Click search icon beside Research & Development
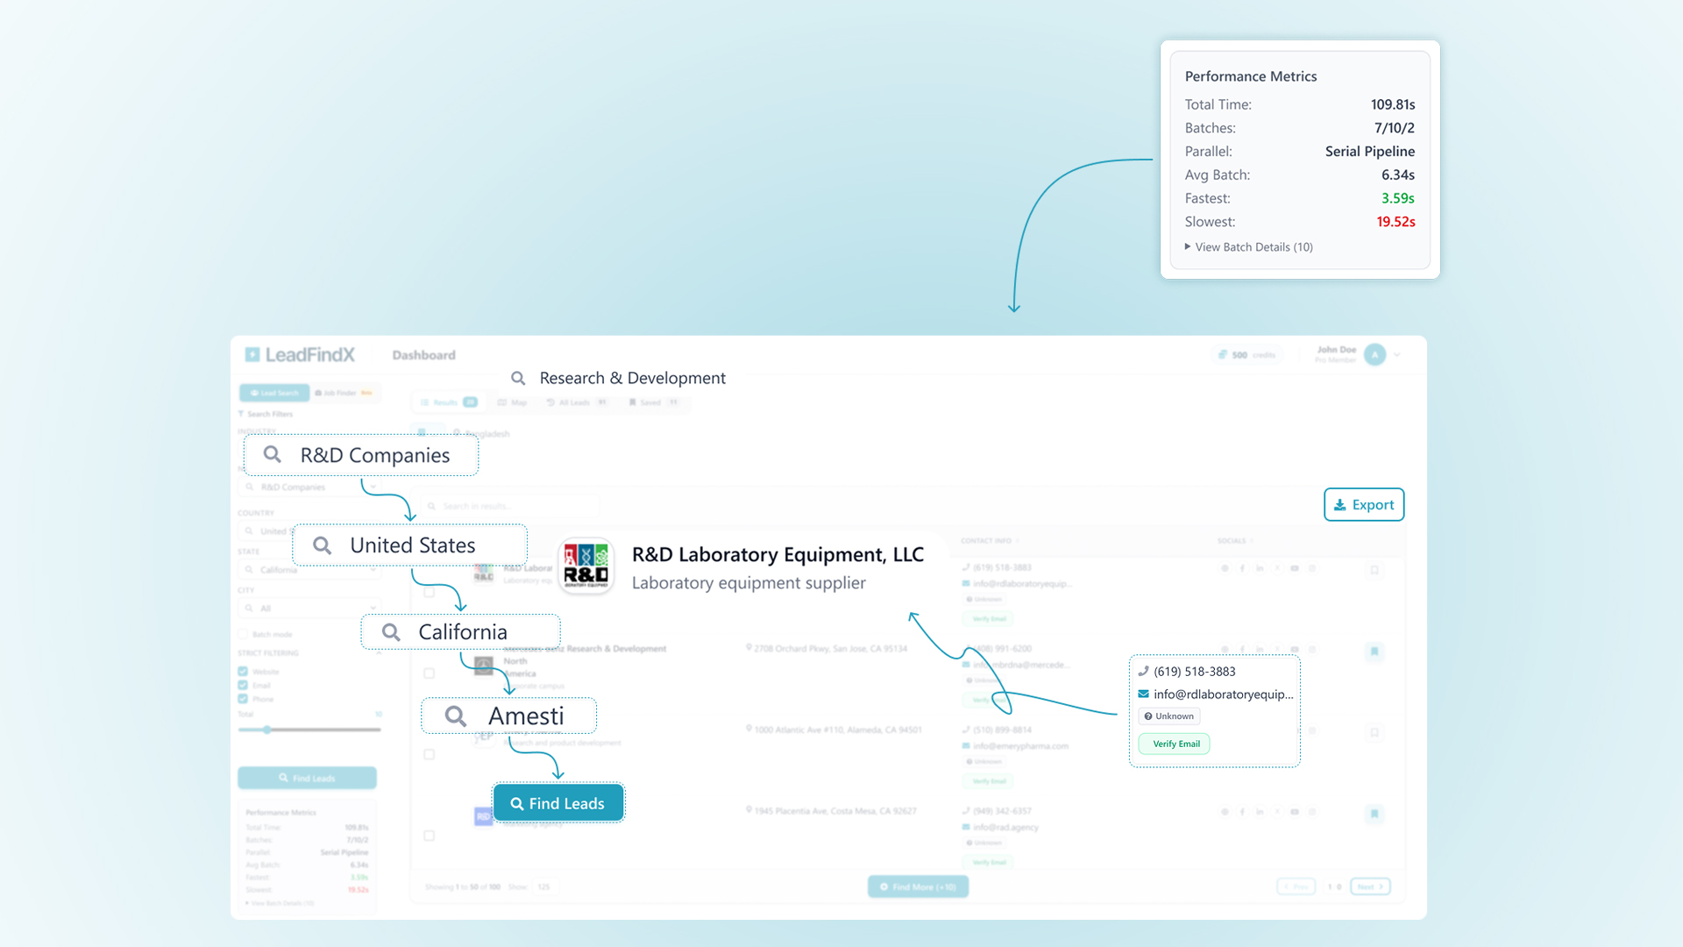Screen dimensions: 1683x947 (518, 378)
